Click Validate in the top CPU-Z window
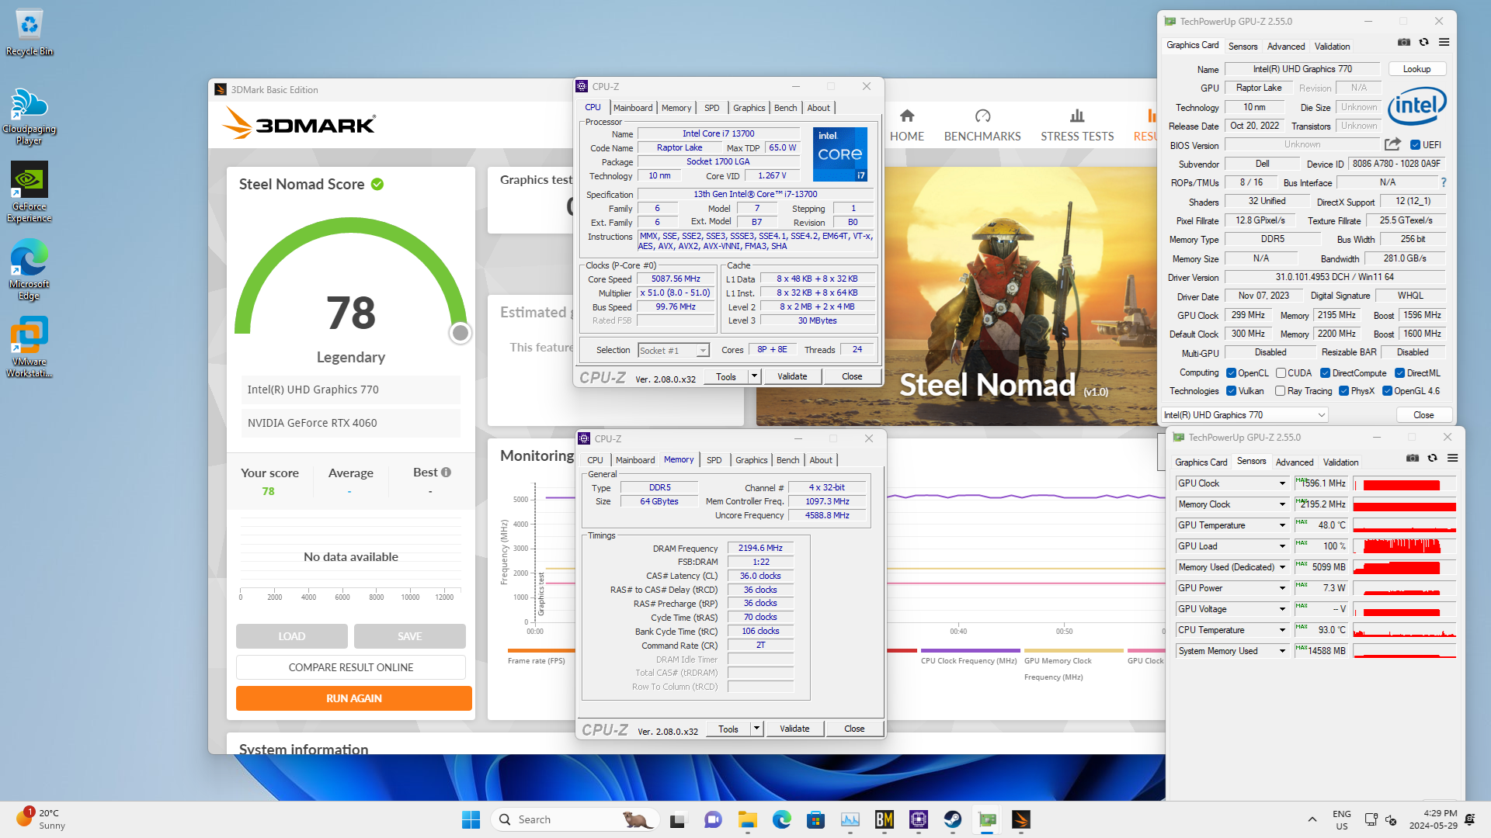1491x838 pixels. point(792,376)
